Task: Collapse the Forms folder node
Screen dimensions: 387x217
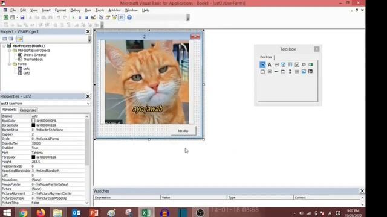Action: click(10, 64)
